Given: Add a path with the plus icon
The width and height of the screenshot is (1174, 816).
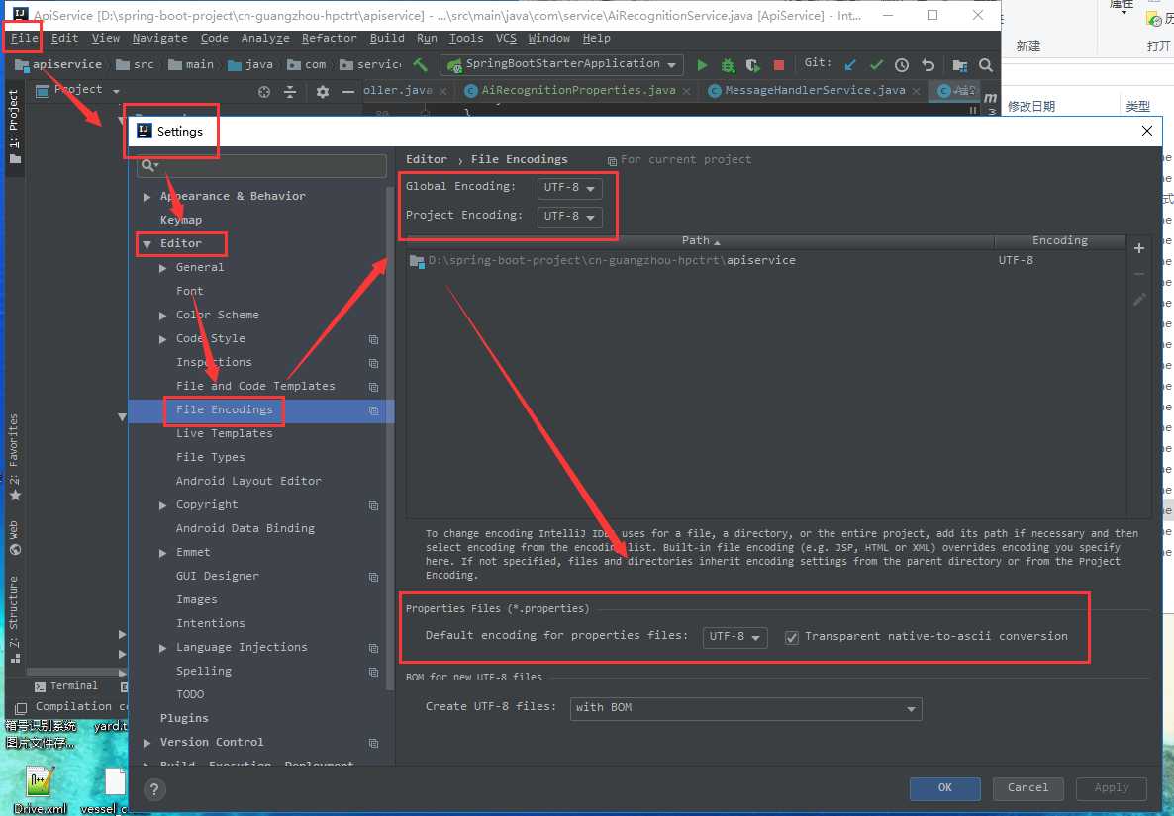Looking at the screenshot, I should click(x=1138, y=248).
